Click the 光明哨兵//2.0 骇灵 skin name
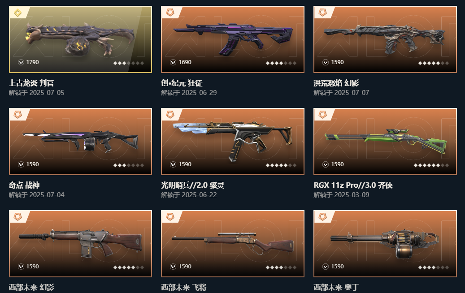This screenshot has height=293, width=465. click(x=192, y=185)
